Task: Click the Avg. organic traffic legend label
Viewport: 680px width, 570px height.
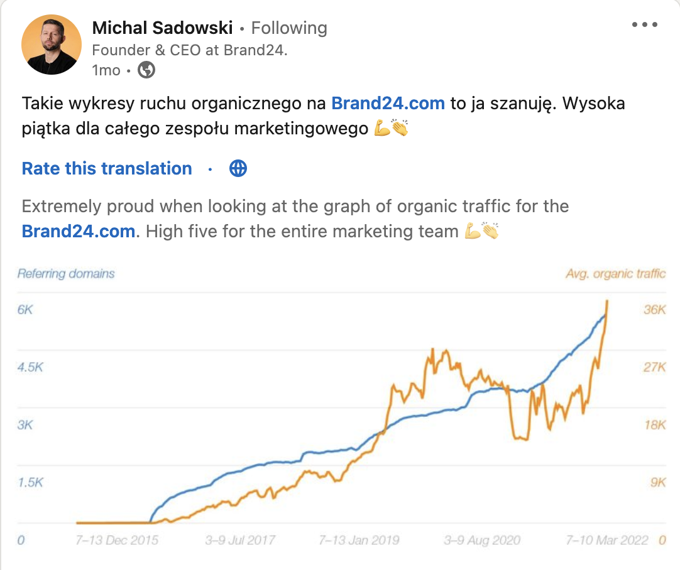Action: (615, 273)
